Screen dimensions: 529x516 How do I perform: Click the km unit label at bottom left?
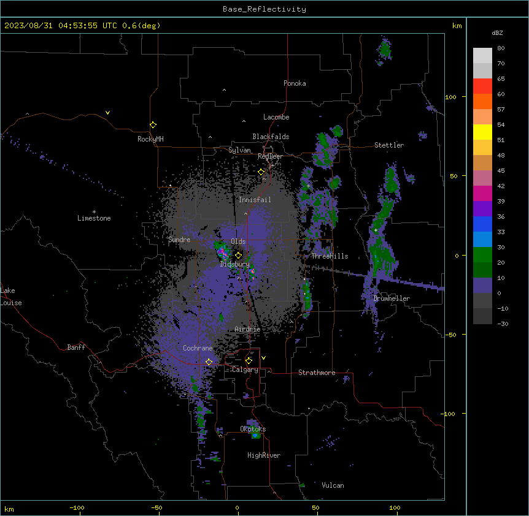click(x=9, y=509)
